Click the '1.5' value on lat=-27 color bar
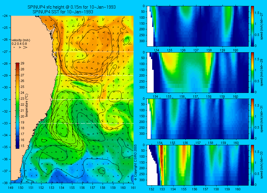Viewport: 267px width, 193px height. (x=257, y=13)
